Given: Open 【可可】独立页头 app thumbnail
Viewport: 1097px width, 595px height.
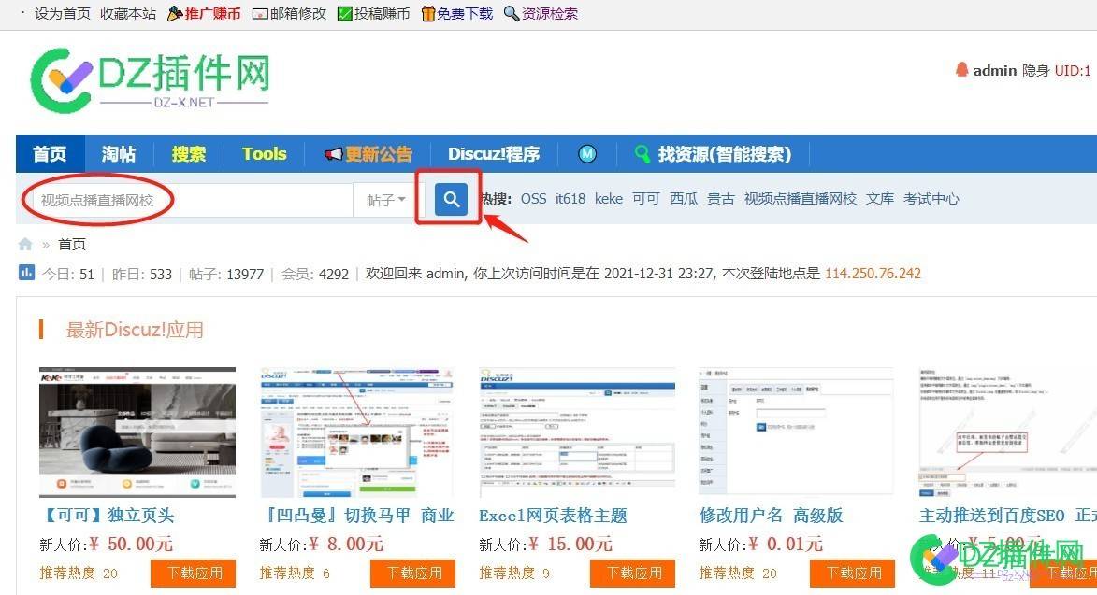Looking at the screenshot, I should (137, 432).
